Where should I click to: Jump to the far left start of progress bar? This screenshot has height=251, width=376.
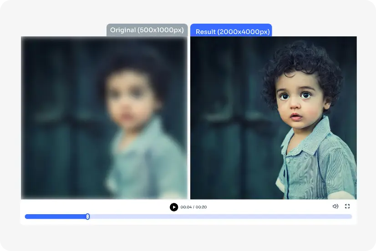tap(26, 216)
